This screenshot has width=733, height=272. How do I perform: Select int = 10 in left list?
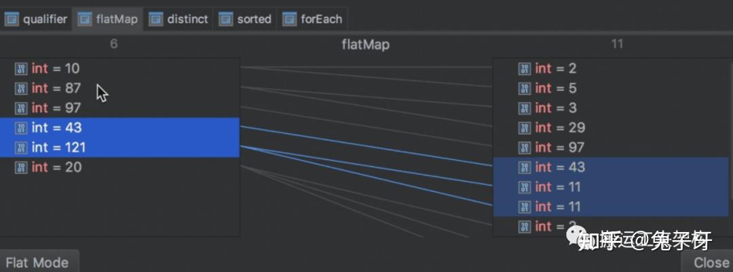pos(119,68)
